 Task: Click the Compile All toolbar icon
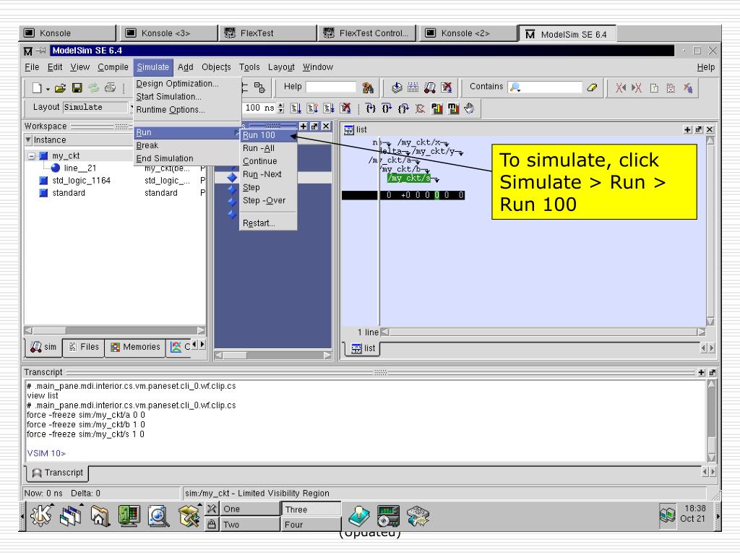413,87
